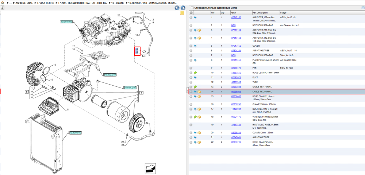Select grey circle for Ref 16 CLAMP row
Viewport: 365px width, 175px height.
(191, 104)
